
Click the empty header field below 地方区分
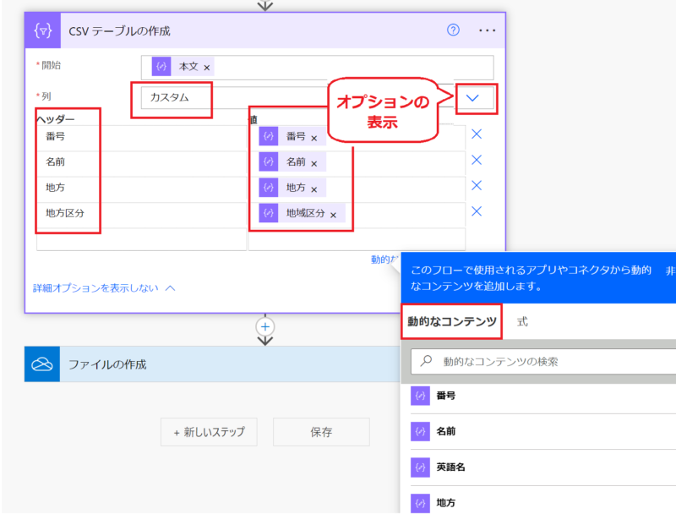click(x=141, y=239)
